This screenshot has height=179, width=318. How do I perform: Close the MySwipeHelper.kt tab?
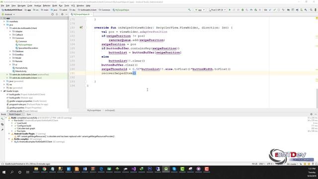point(91,14)
